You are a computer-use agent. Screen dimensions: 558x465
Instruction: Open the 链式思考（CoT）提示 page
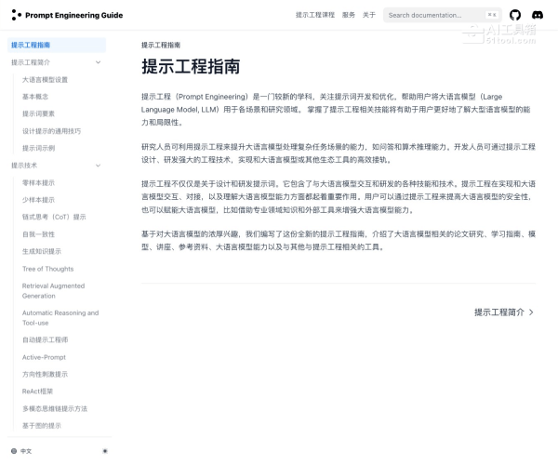pyautogui.click(x=54, y=217)
